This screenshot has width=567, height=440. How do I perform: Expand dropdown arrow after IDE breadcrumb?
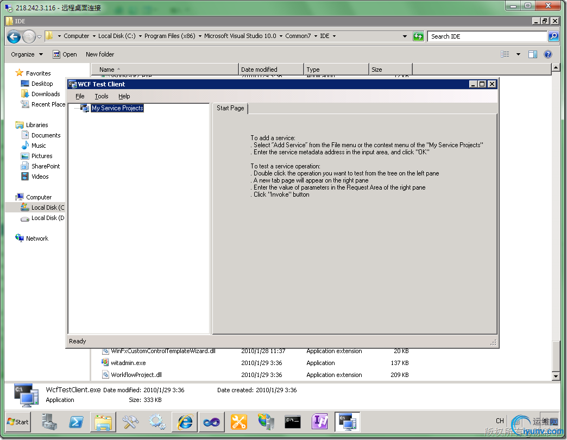334,36
